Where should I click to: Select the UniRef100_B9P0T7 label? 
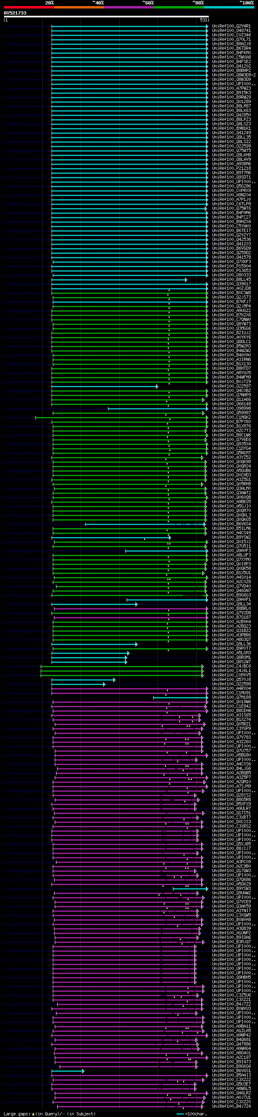coord(231,648)
